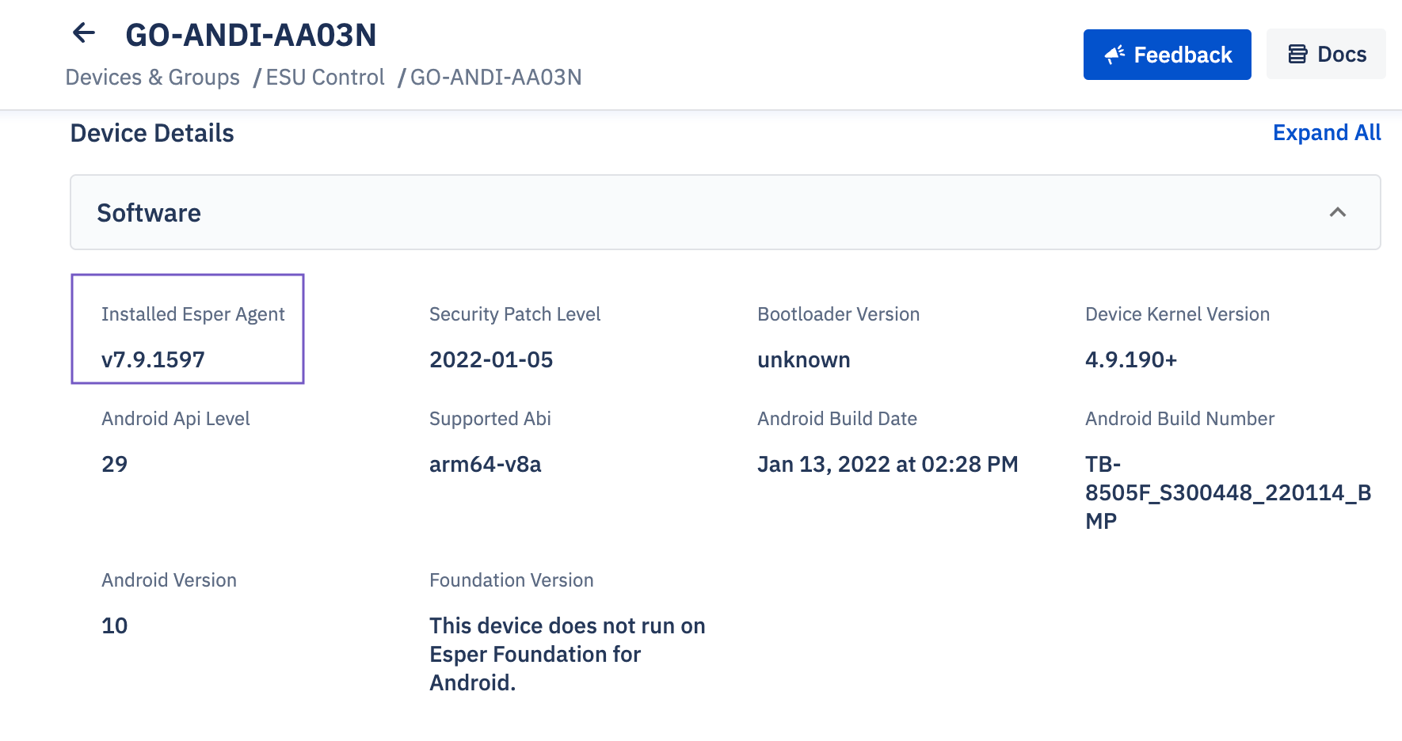Screen dimensions: 1402x741
Task: Collapse the Software section chevron
Action: (1338, 212)
